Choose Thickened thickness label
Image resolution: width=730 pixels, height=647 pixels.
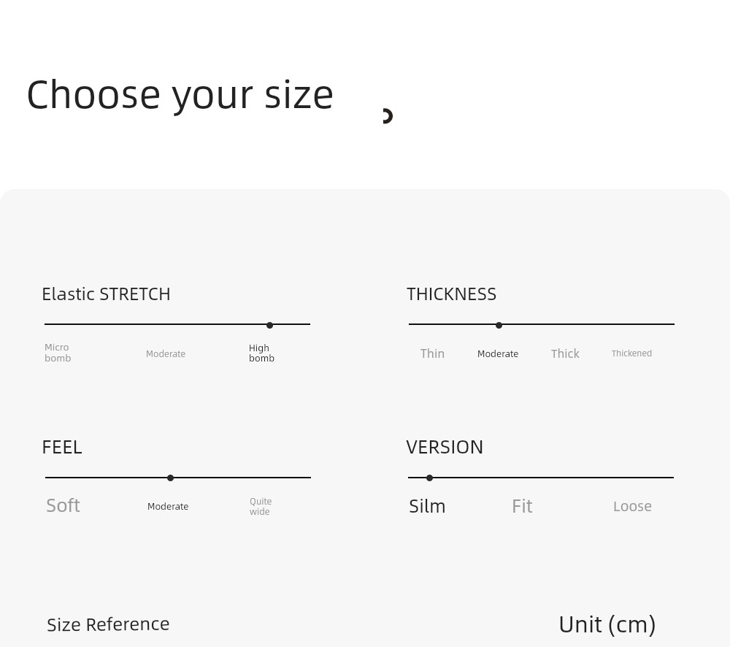coord(631,353)
